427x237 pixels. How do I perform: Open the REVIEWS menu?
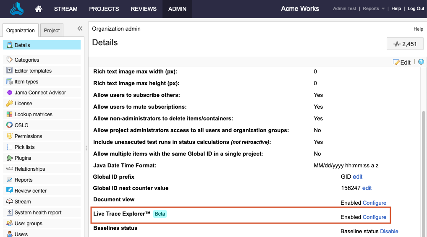(144, 9)
